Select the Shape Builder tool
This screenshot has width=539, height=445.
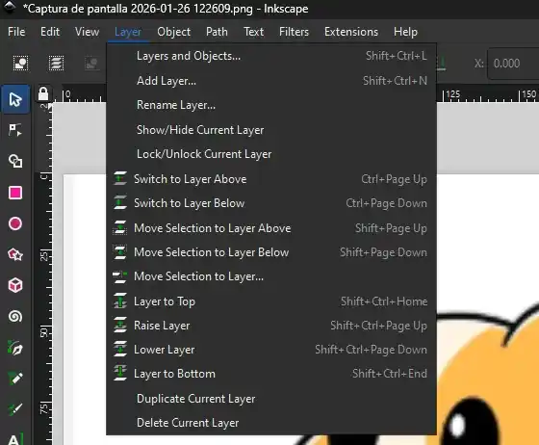pyautogui.click(x=15, y=161)
